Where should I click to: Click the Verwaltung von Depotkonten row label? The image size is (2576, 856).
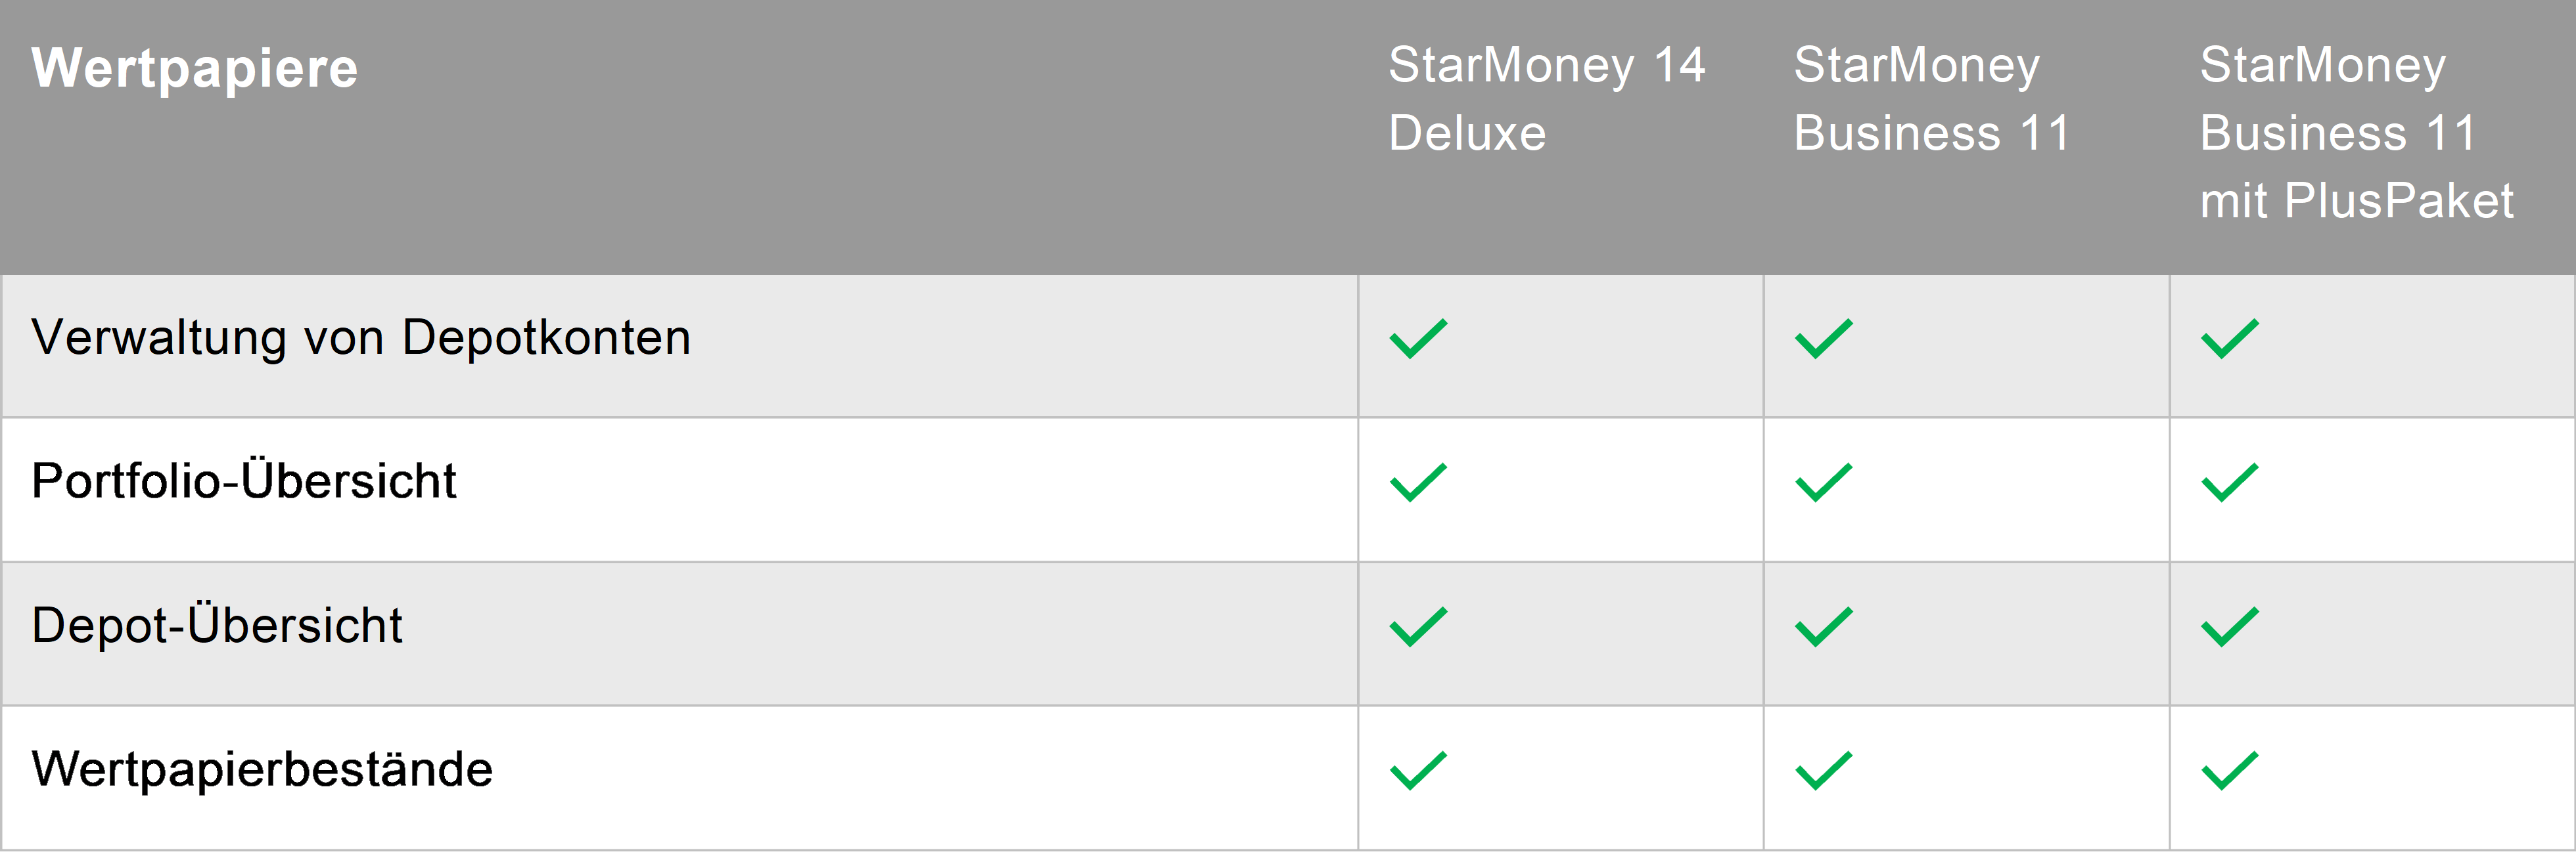(x=361, y=337)
